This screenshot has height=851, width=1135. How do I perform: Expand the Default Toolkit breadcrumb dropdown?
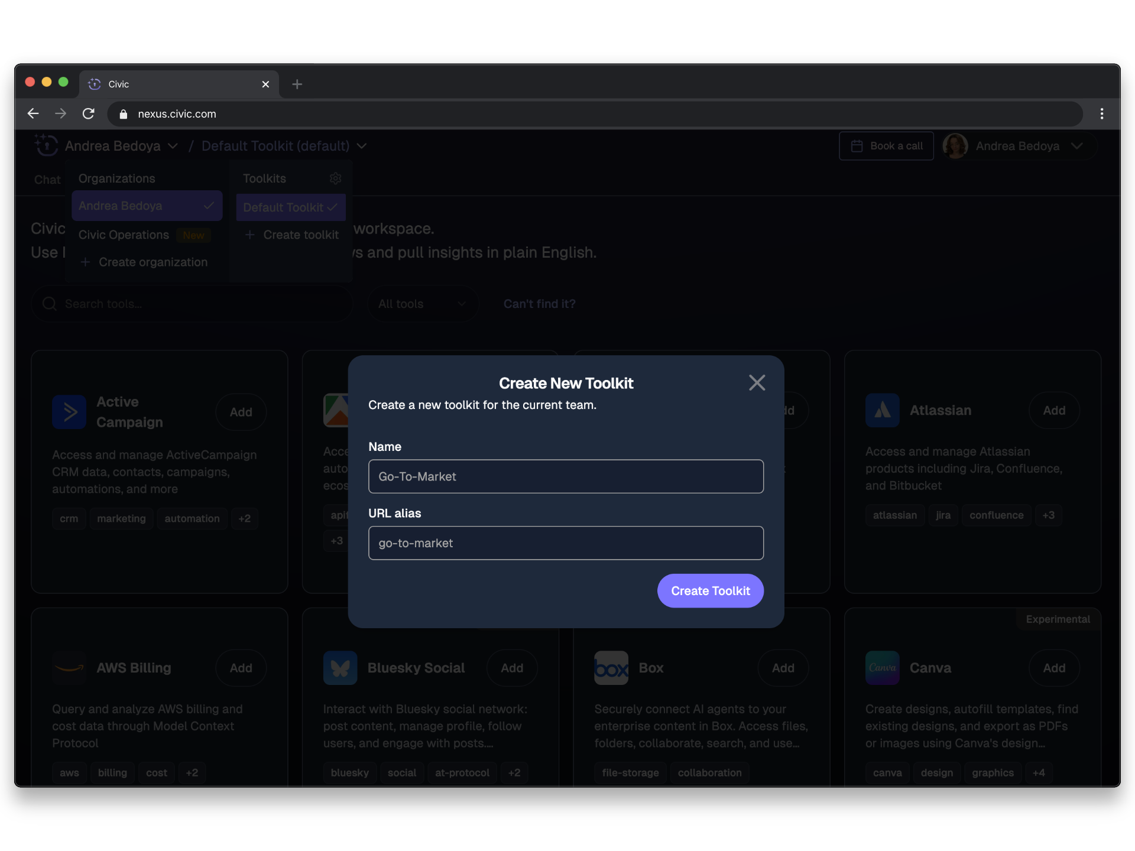pos(362,146)
